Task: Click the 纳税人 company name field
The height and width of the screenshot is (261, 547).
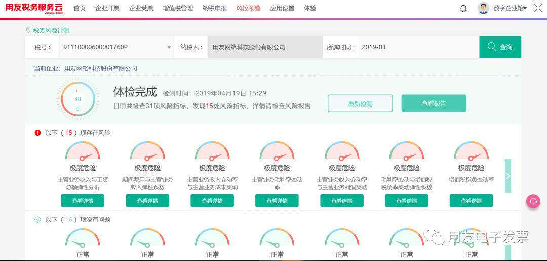Action: pos(265,47)
